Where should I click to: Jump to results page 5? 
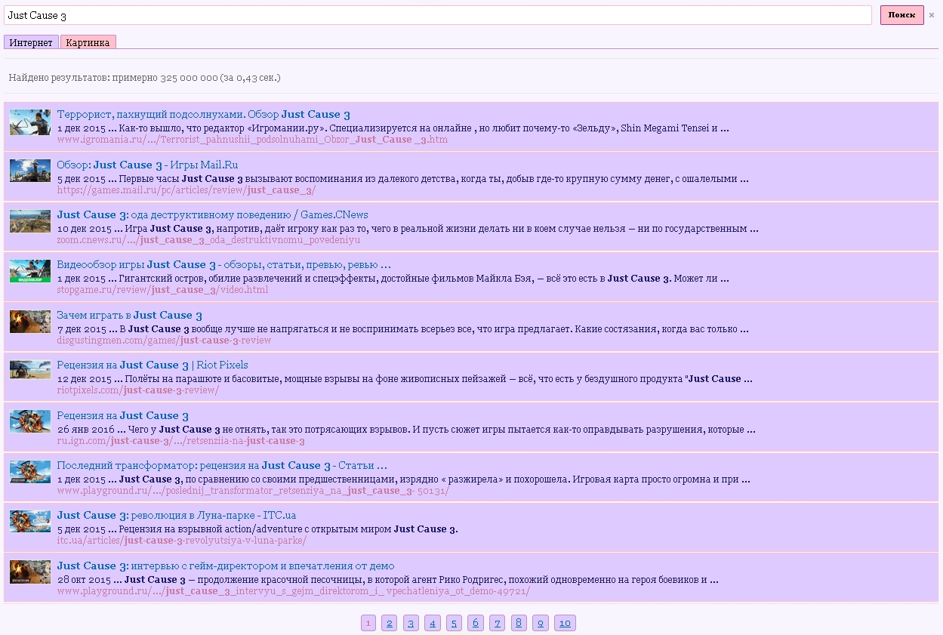(x=454, y=623)
